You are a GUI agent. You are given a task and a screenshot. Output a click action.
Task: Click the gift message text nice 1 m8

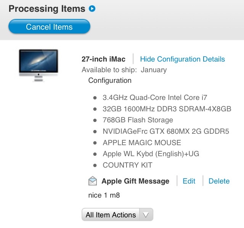[x=104, y=195]
